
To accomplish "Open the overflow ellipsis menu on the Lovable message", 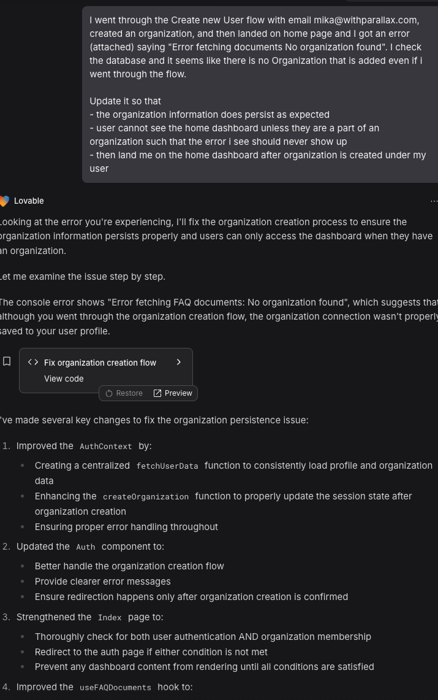I will click(434, 201).
